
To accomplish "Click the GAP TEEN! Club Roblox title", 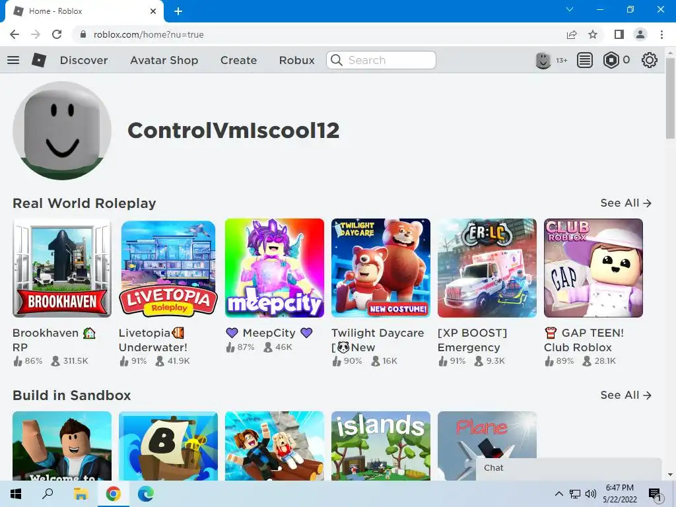I will click(x=584, y=340).
